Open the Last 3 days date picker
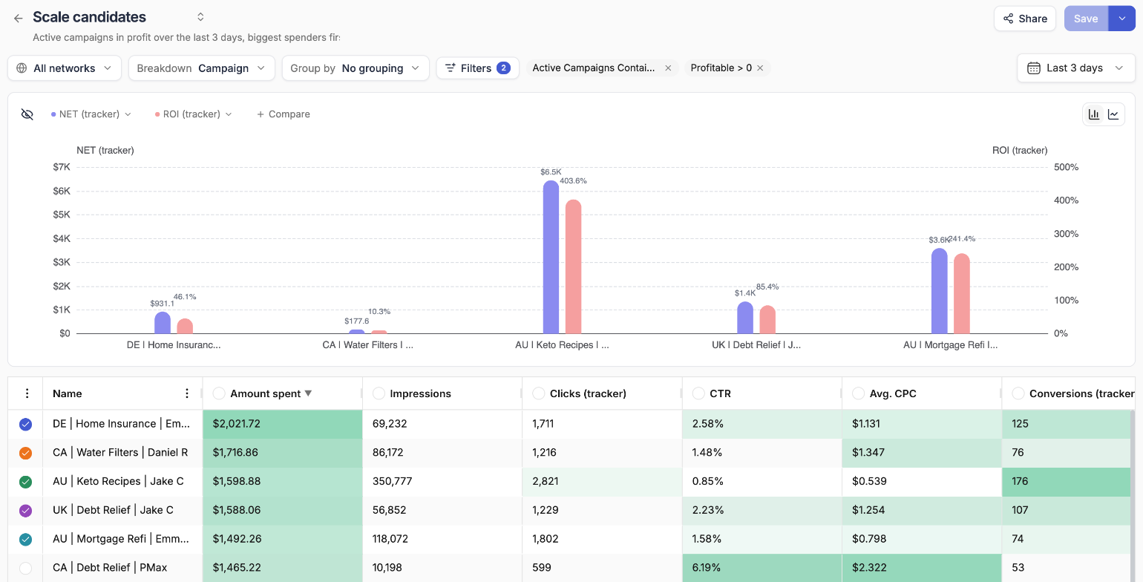The image size is (1143, 582). click(1076, 68)
